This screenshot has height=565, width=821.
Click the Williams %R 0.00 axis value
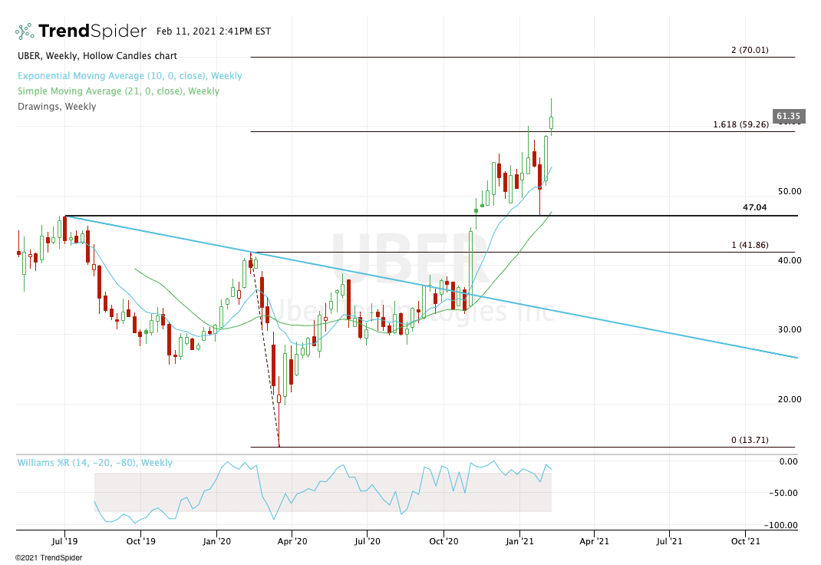click(789, 461)
